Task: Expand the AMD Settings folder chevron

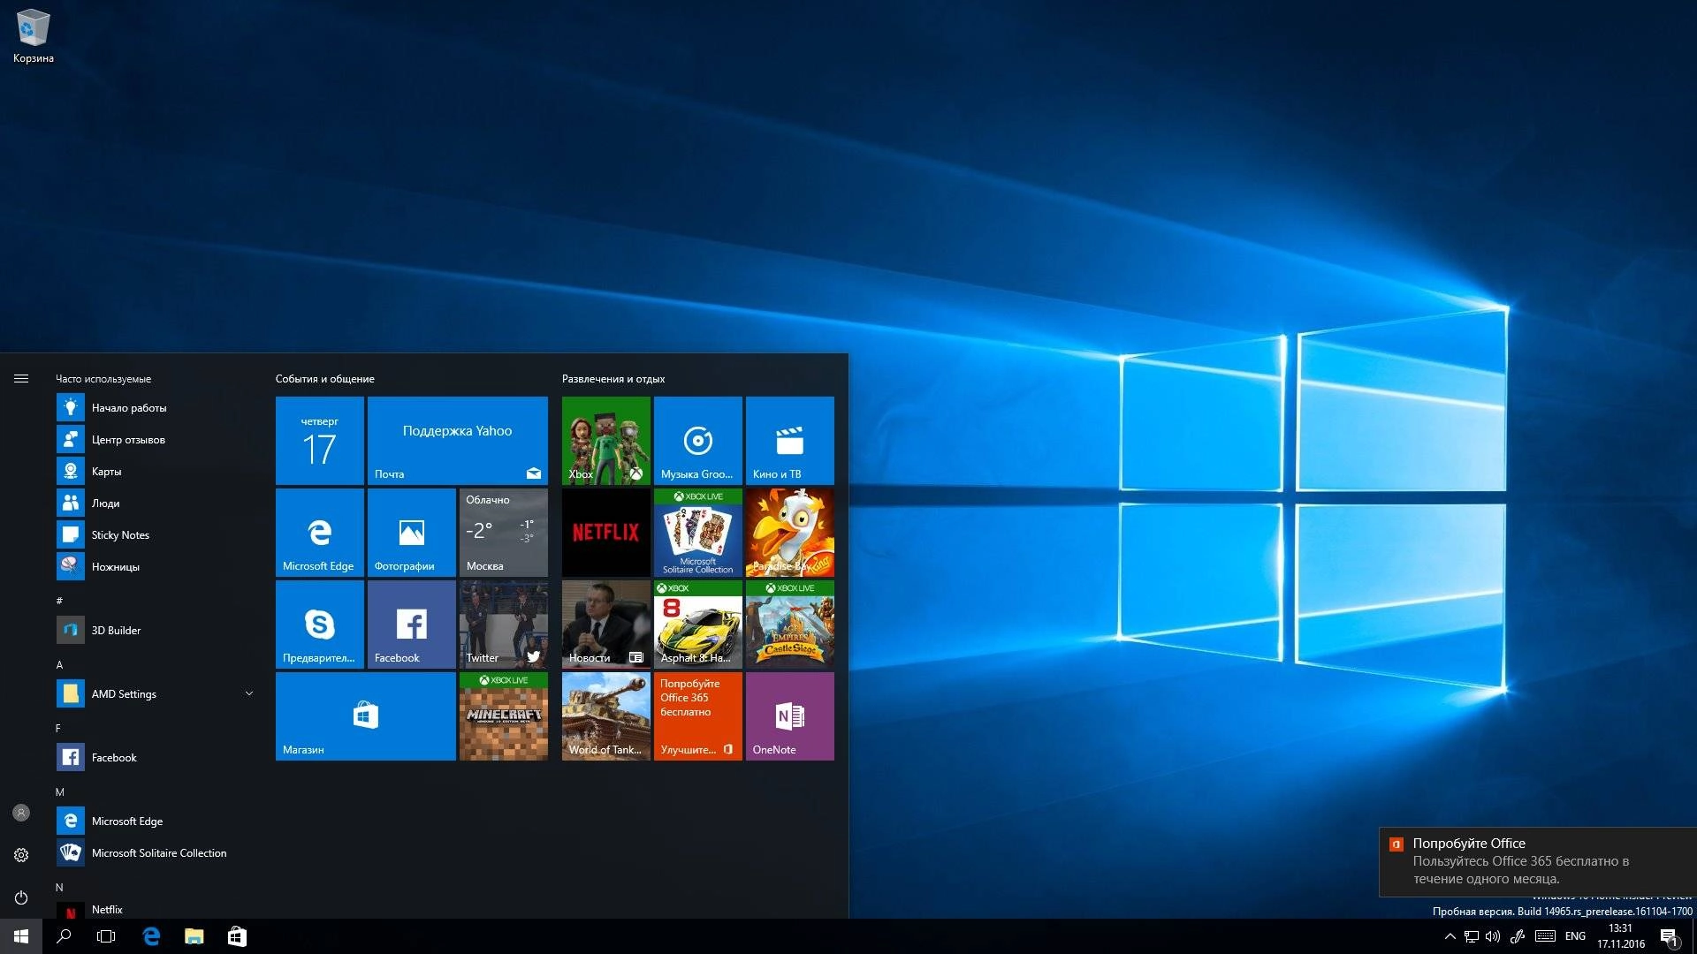Action: [x=249, y=694]
